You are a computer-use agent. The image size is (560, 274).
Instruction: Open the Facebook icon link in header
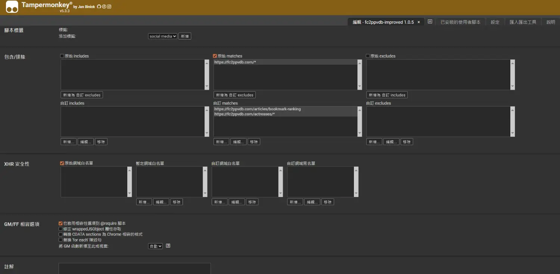click(x=104, y=7)
